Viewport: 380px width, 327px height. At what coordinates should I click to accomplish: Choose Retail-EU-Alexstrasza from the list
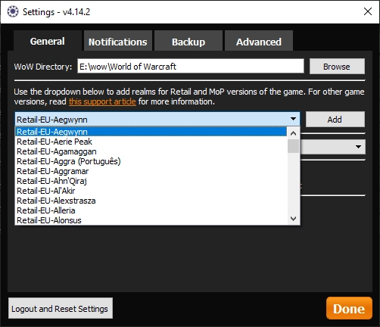pos(151,201)
